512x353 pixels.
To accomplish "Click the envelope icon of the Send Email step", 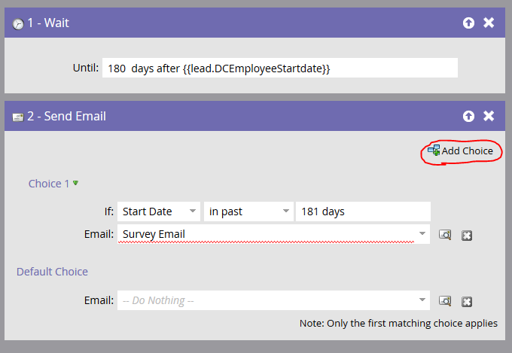I will [18, 117].
